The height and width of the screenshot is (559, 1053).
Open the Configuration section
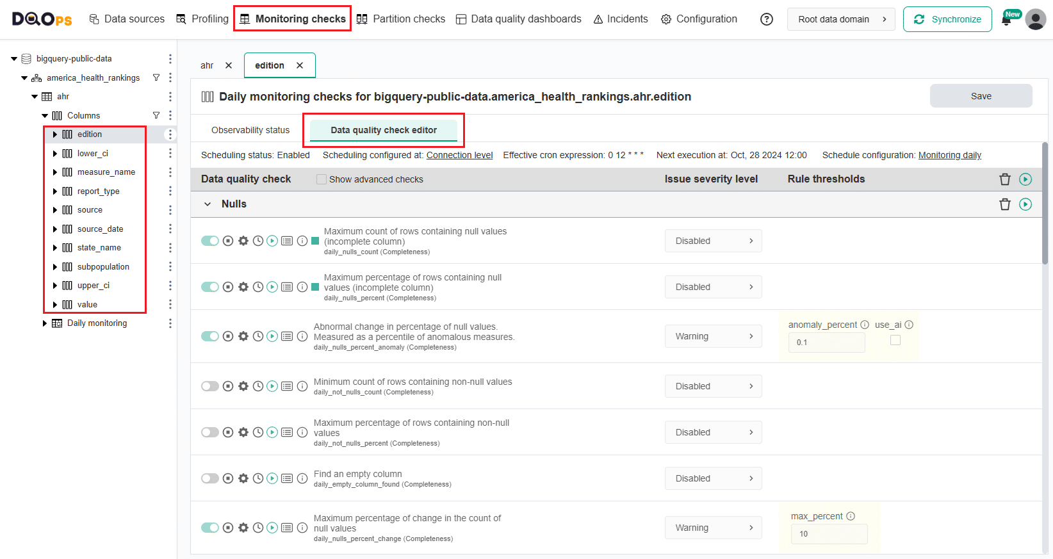tap(699, 19)
